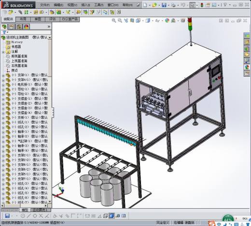Image resolution: width=251 pixels, height=226 pixels.
Task: Click the Previous View icon
Action: point(126,20)
